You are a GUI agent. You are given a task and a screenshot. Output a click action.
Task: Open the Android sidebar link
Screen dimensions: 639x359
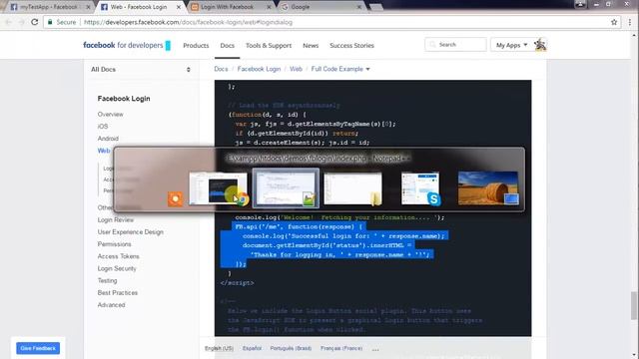(108, 139)
